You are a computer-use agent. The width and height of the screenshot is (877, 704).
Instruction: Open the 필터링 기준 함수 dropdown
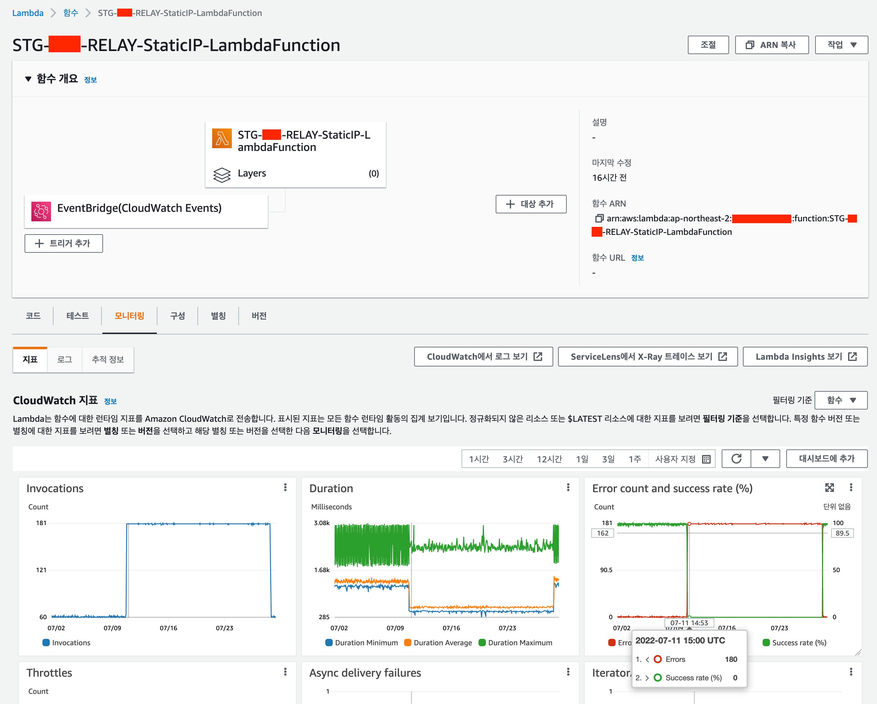point(841,400)
